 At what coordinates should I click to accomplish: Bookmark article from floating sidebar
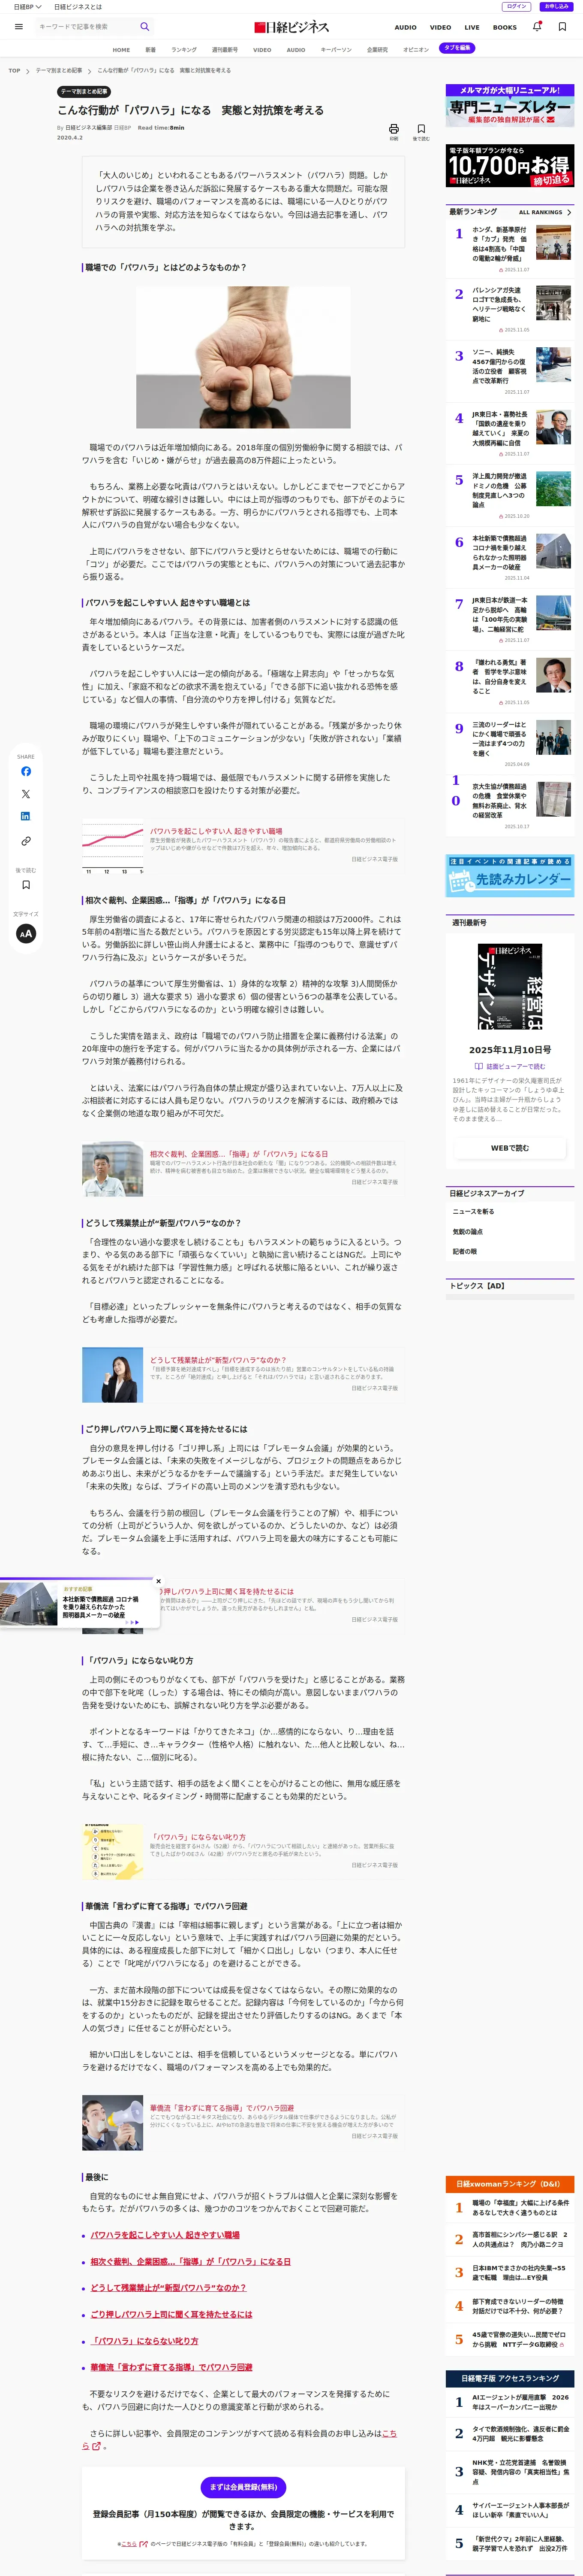coord(26,885)
